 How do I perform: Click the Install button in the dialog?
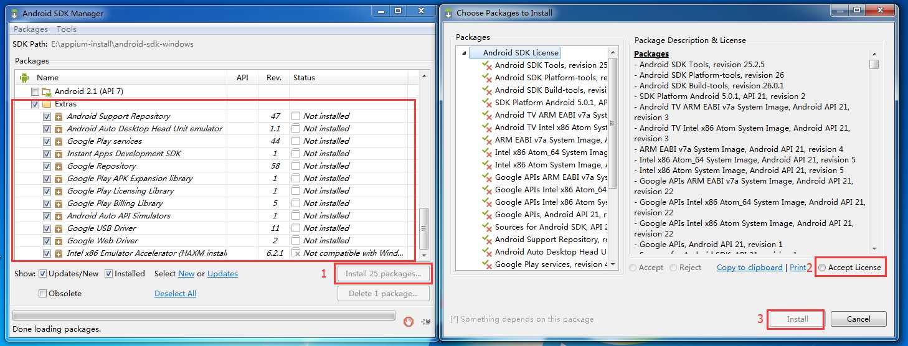tap(797, 319)
